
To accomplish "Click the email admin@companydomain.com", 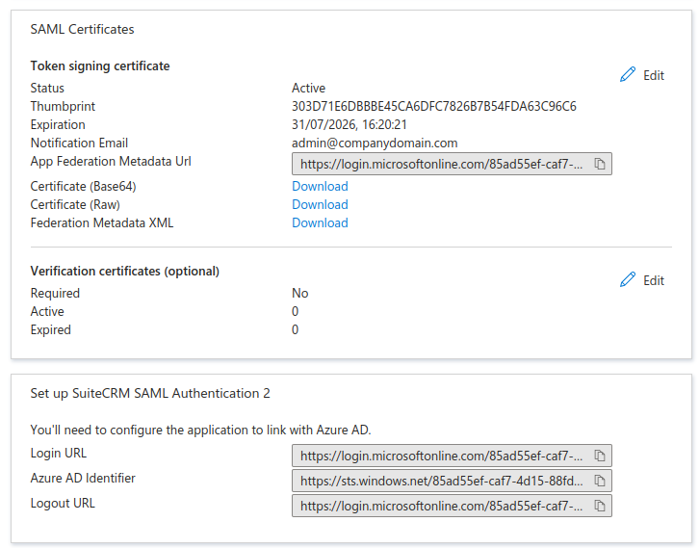I will pyautogui.click(x=375, y=143).
